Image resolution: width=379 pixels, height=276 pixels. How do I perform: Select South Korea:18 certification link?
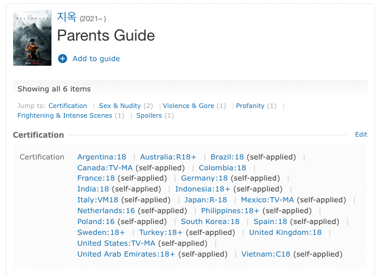click(x=210, y=221)
